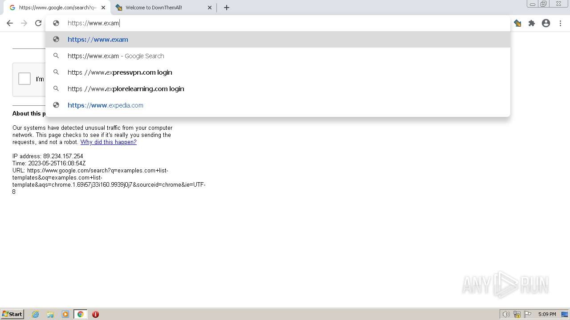
Task: Choose the https://www.exam URL suggestion
Action: point(278,40)
